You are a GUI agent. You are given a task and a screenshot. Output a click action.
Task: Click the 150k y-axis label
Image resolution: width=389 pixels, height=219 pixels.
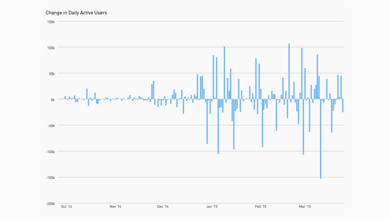(51, 22)
